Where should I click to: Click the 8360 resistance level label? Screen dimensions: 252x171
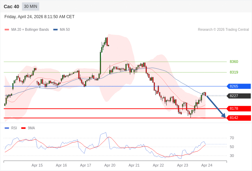coord(234,62)
